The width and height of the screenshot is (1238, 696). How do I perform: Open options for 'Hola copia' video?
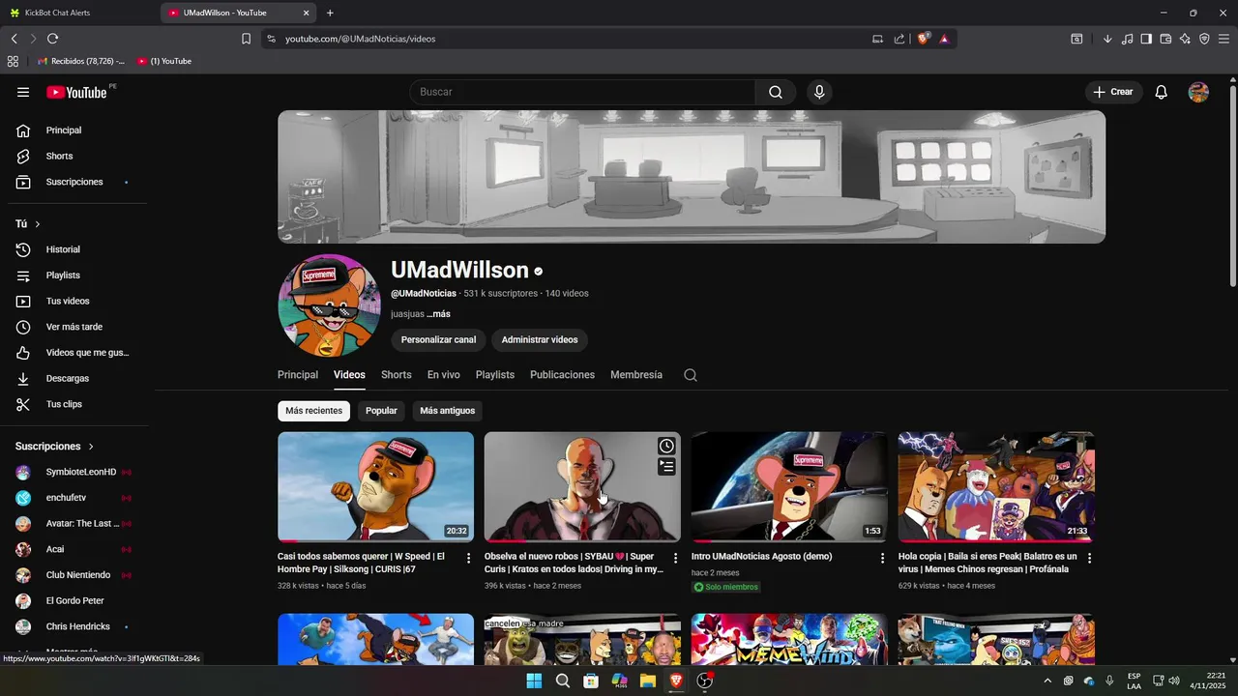(1089, 558)
